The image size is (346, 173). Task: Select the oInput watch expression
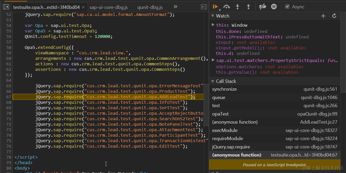tap(245, 42)
